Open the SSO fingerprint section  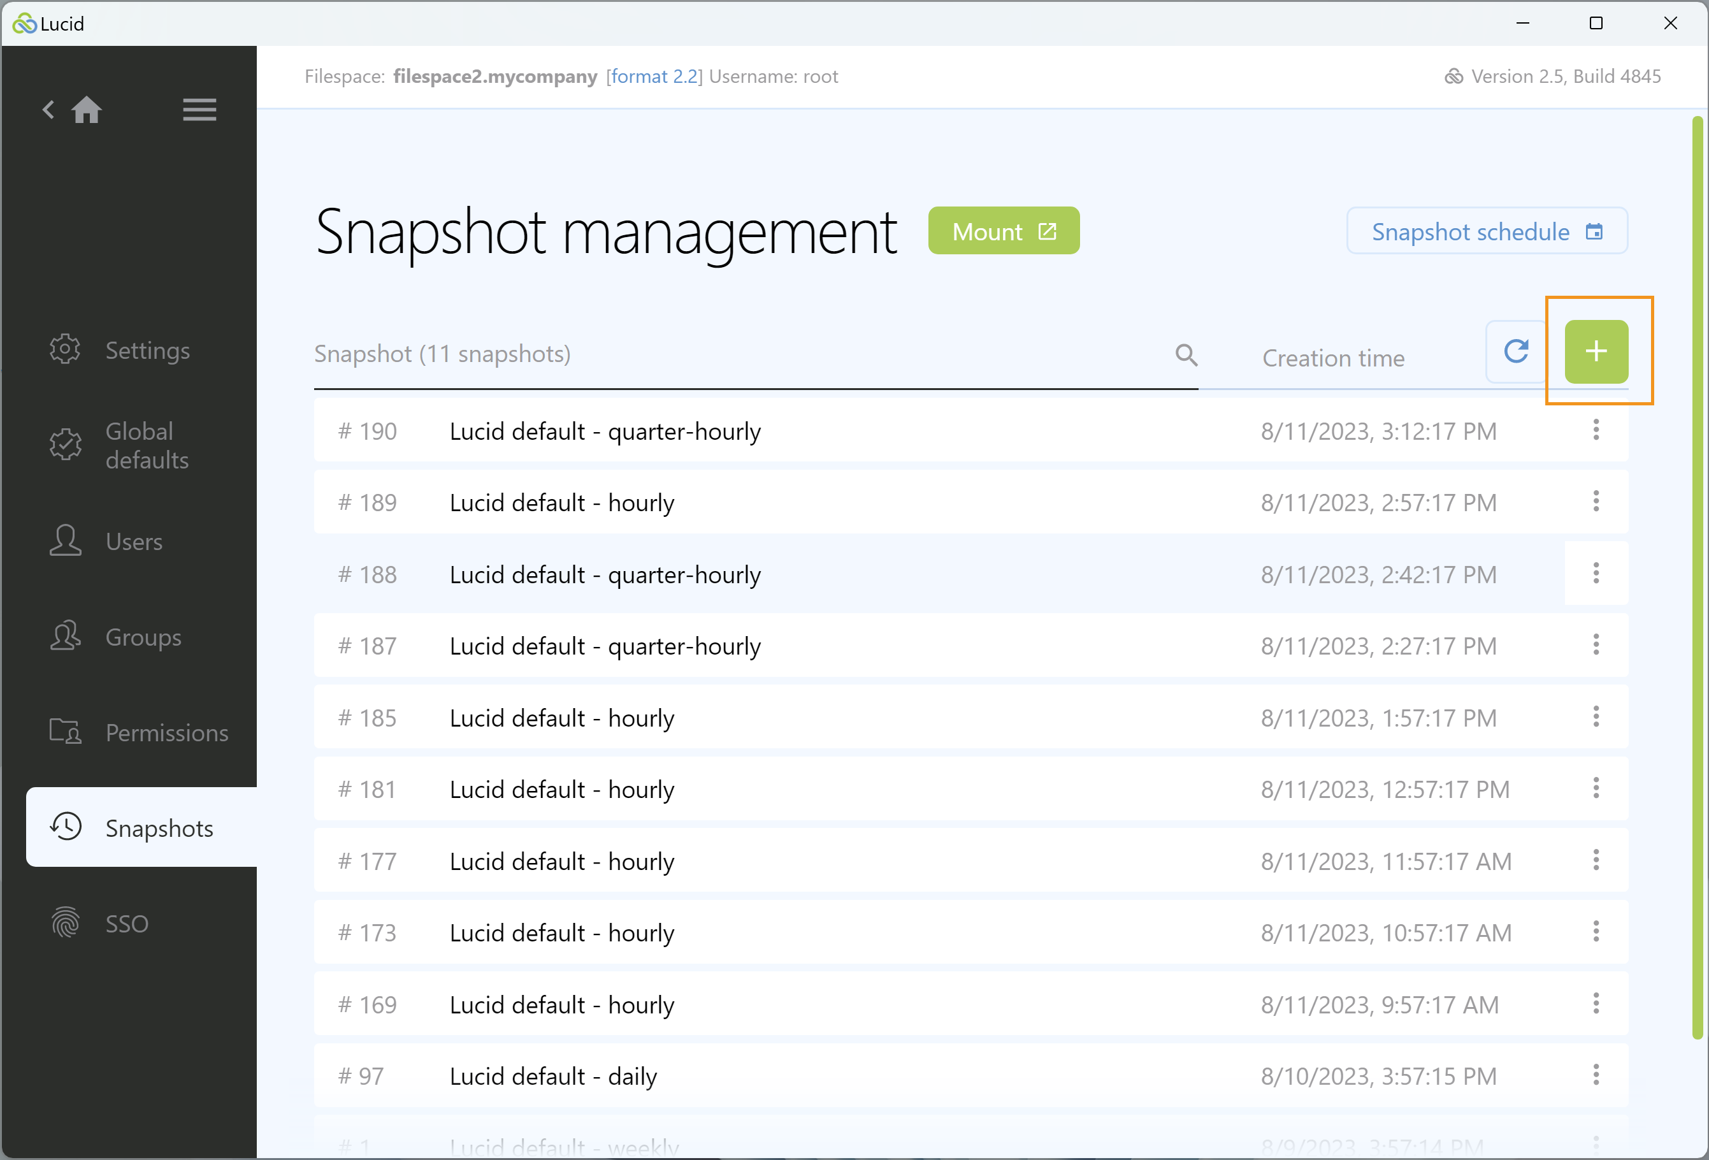click(x=100, y=923)
